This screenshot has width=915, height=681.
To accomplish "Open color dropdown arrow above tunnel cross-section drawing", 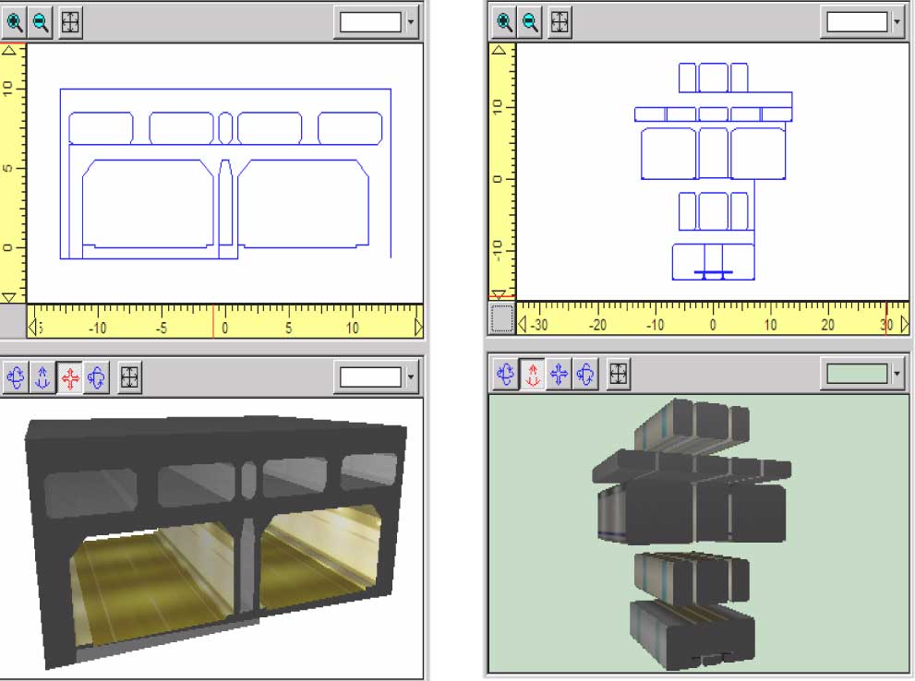I will coord(411,23).
